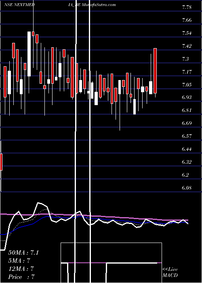Click the 6.69 price axis label
This screenshot has height=283, width=202.
coord(187,123)
